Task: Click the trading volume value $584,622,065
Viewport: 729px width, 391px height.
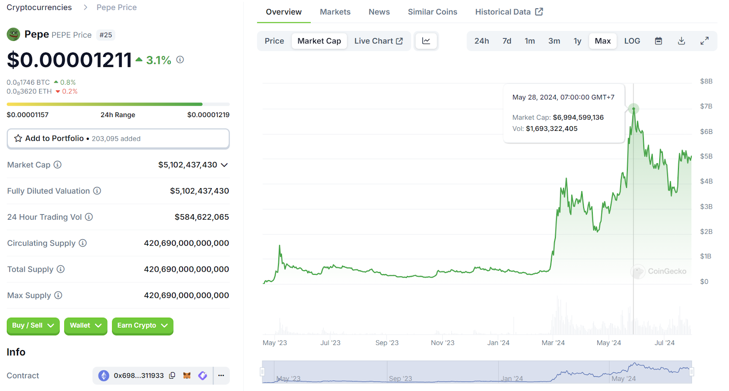Action: pos(202,217)
